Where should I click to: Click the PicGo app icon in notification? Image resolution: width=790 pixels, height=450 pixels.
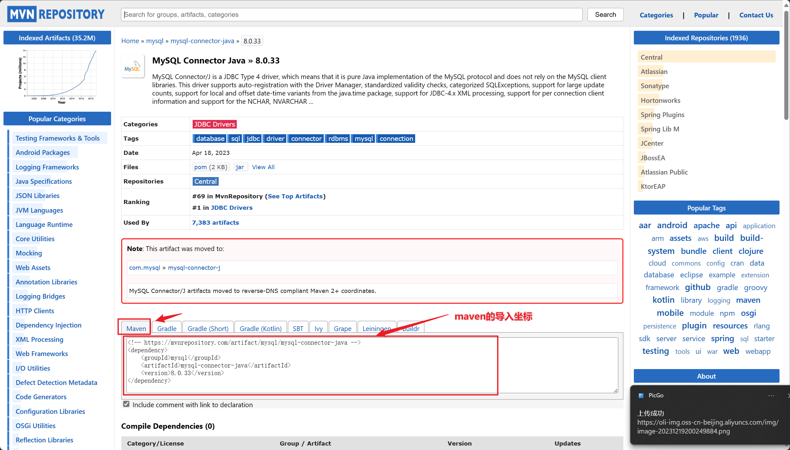[641, 395]
